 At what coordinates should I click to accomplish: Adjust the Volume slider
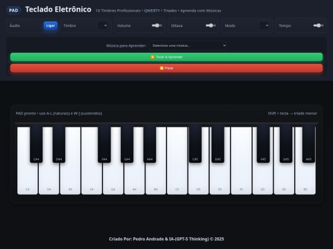[x=157, y=26]
